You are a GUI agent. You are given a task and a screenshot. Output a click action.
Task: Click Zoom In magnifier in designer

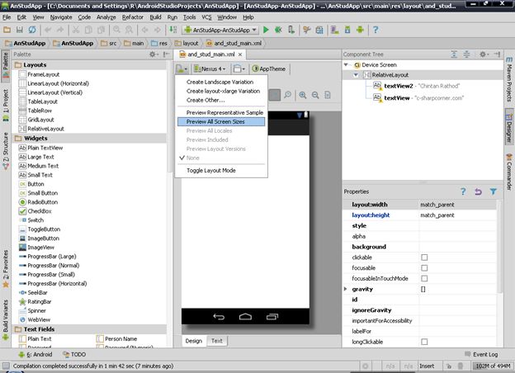[x=303, y=95]
